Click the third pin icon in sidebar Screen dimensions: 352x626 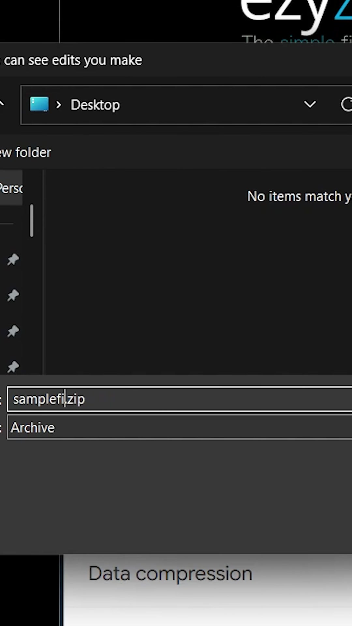[x=13, y=331]
